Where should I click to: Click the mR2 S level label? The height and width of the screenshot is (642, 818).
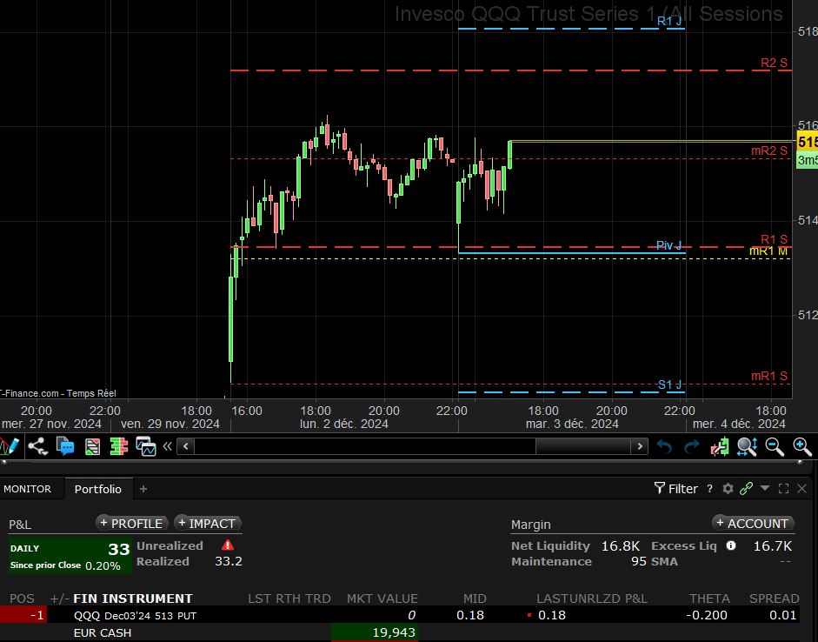(x=769, y=150)
